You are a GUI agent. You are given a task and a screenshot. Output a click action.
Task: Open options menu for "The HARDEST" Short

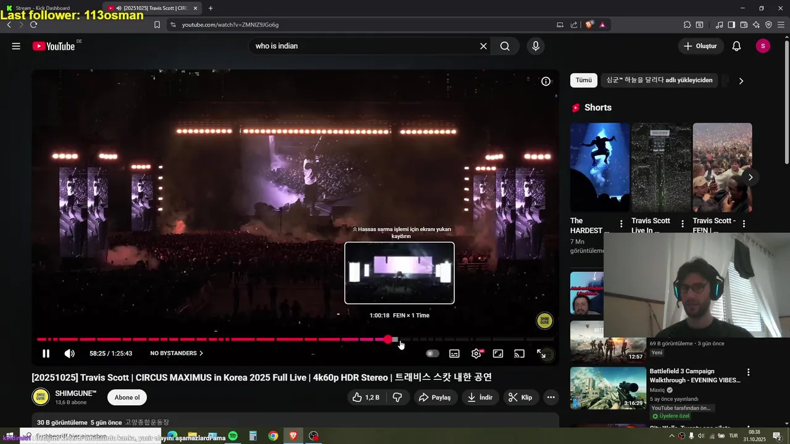pyautogui.click(x=621, y=224)
